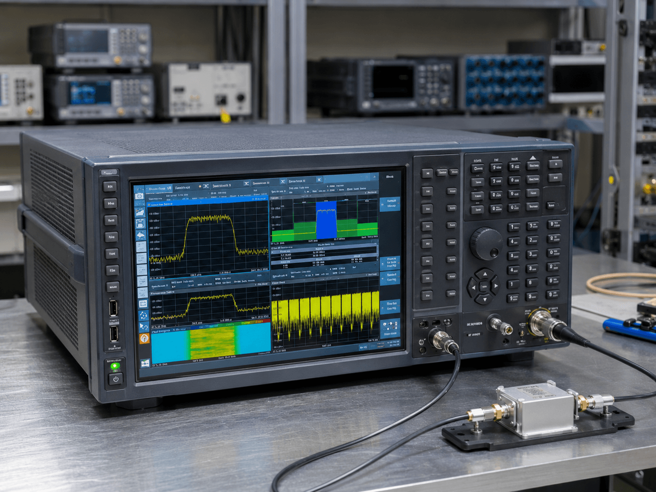The image size is (656, 492).
Task: Select the blue-outlined spectrum trace window
Action: tap(209, 238)
